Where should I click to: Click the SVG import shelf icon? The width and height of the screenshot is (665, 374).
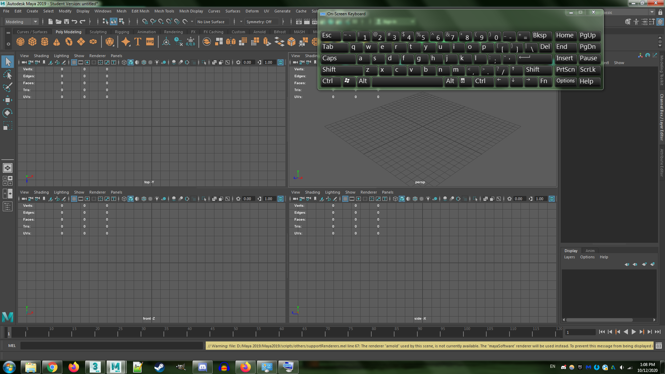point(150,42)
